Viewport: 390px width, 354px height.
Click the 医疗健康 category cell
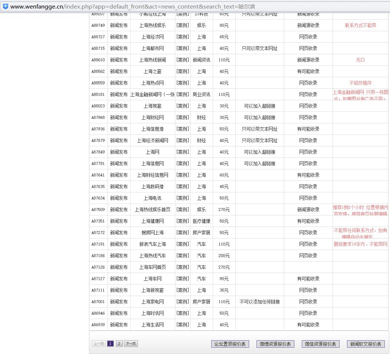(x=201, y=221)
